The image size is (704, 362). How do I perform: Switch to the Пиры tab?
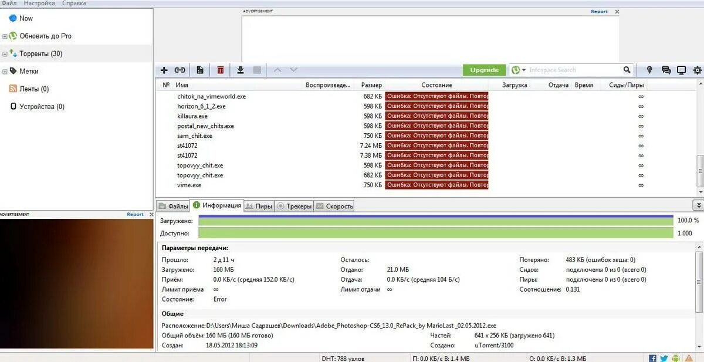coord(259,206)
